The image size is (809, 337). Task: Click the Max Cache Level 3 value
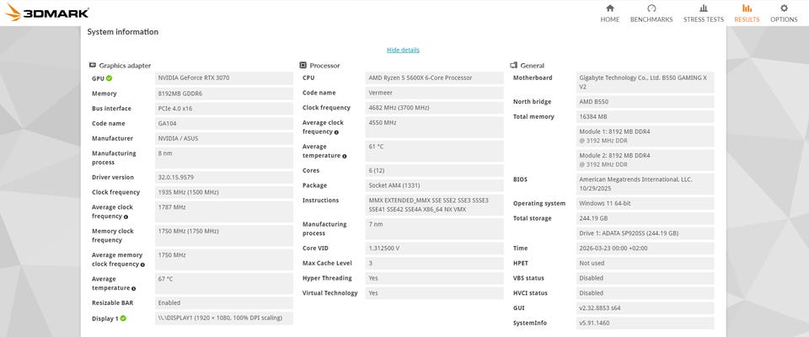(435, 263)
